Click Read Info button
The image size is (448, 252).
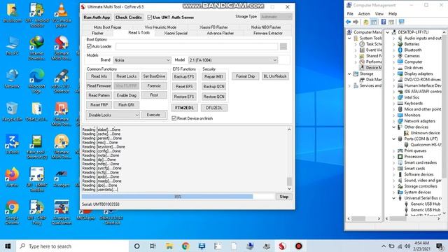[99, 76]
